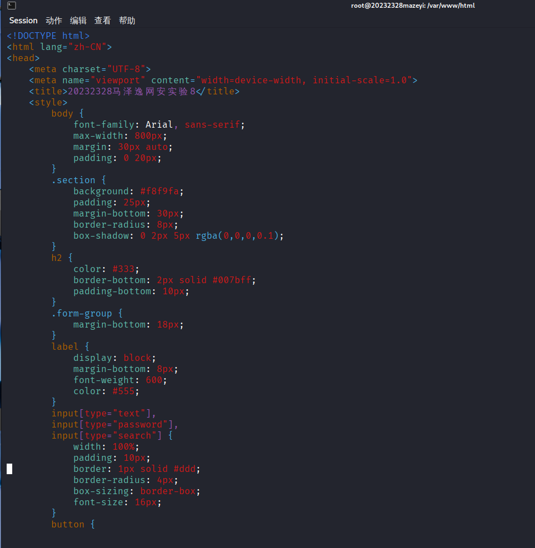Click the font-family: Arial line
This screenshot has height=548, width=535.
click(159, 125)
